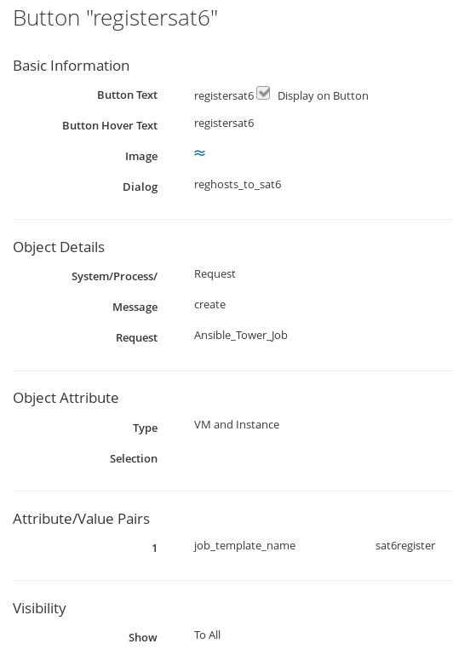
Task: Select the Button Text value registersat6
Action: pos(224,96)
